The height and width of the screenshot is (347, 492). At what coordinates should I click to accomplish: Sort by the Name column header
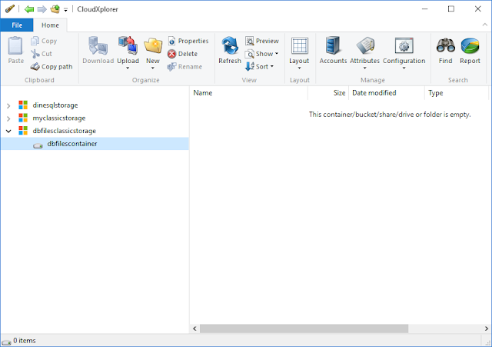(249, 93)
